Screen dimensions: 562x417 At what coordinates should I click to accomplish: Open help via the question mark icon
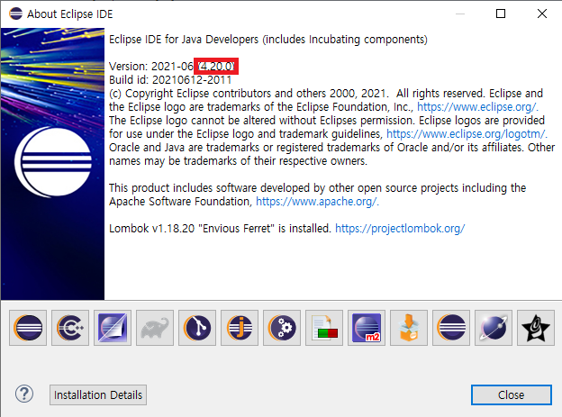(24, 394)
